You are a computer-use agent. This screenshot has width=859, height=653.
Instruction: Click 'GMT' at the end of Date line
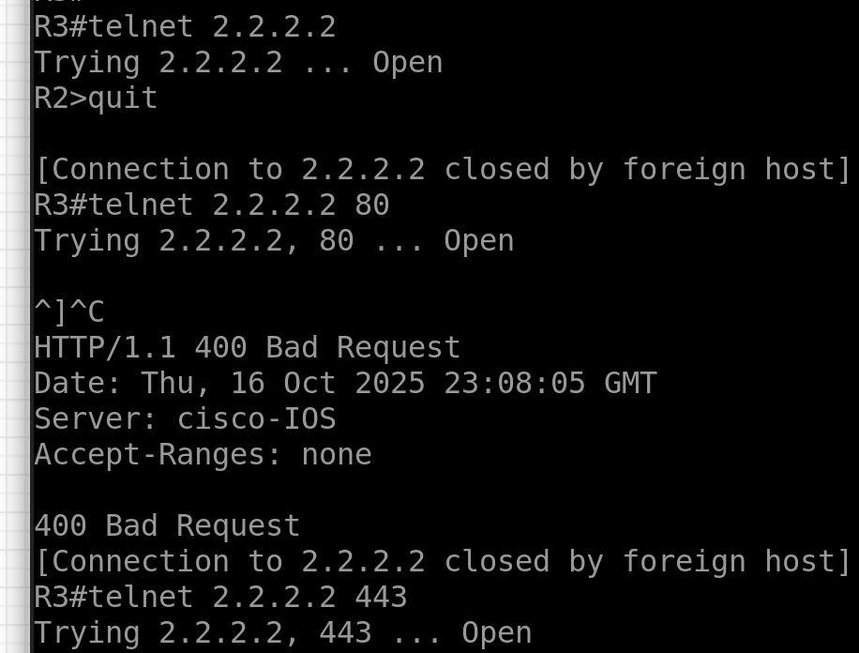click(630, 383)
